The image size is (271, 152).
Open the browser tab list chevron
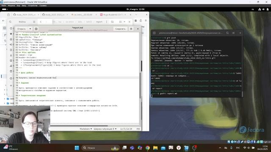point(136,15)
